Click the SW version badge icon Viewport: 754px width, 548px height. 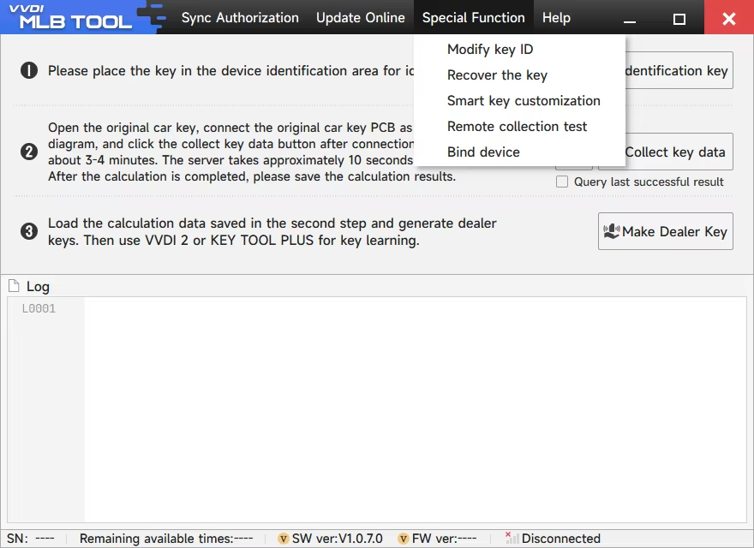pos(284,539)
